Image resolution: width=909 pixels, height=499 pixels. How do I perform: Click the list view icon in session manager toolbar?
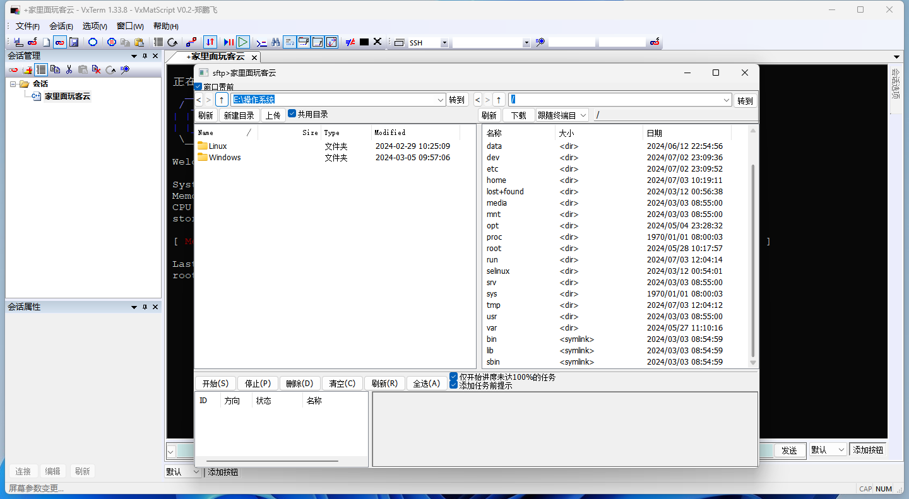coord(41,70)
